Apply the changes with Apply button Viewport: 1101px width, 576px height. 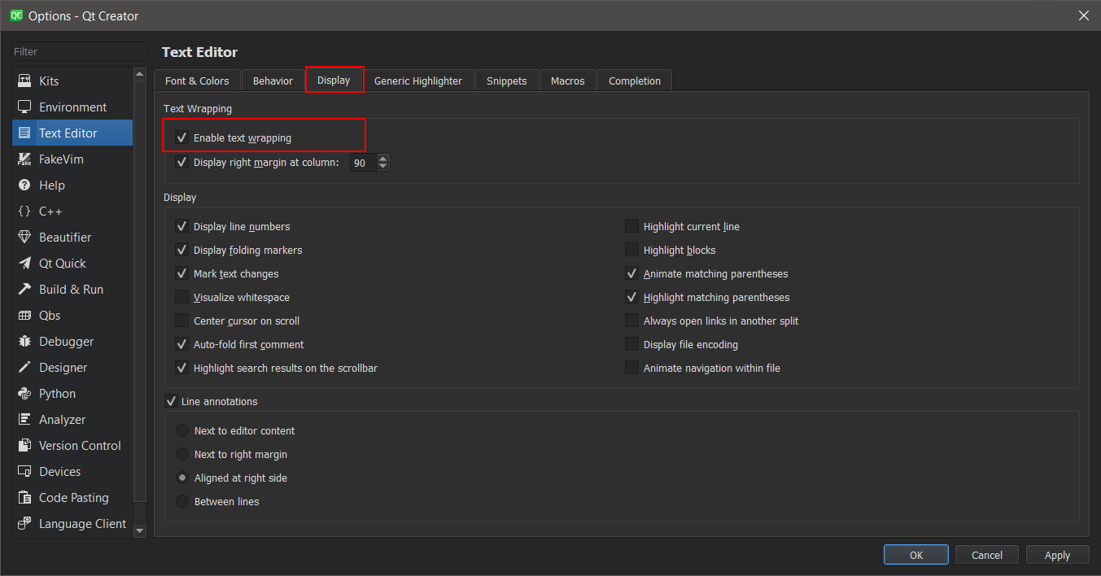coord(1057,555)
